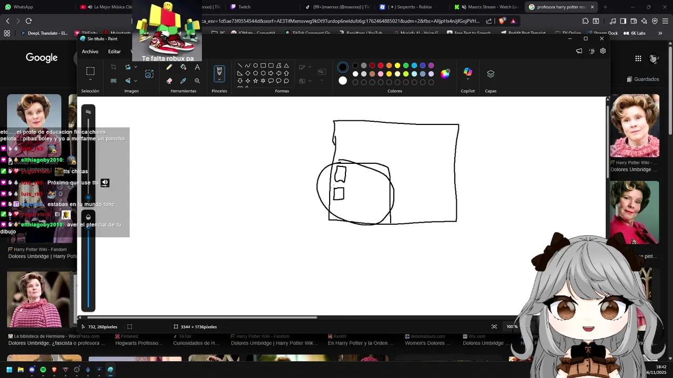Select the Color picker eyedropper tool

tap(183, 81)
